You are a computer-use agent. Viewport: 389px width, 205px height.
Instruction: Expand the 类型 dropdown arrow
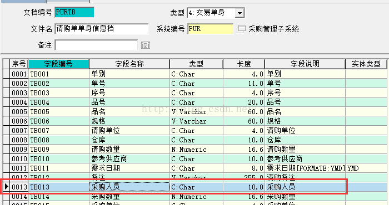[240, 13]
